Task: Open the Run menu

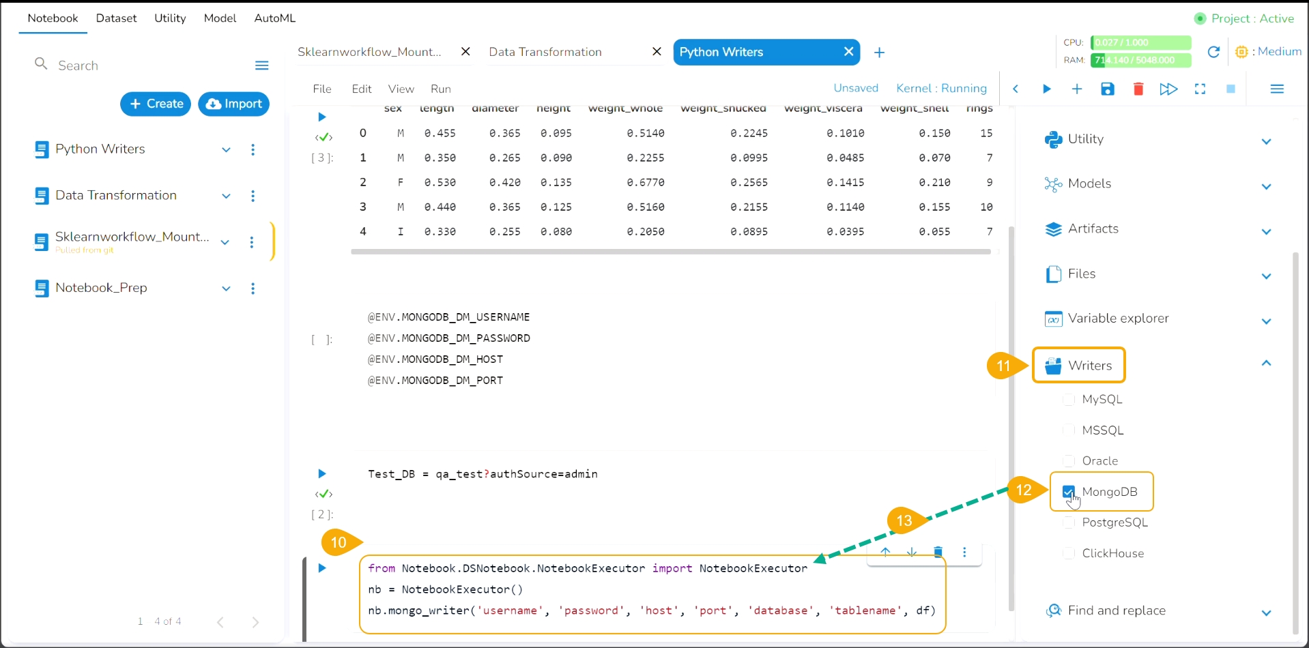Action: click(441, 89)
